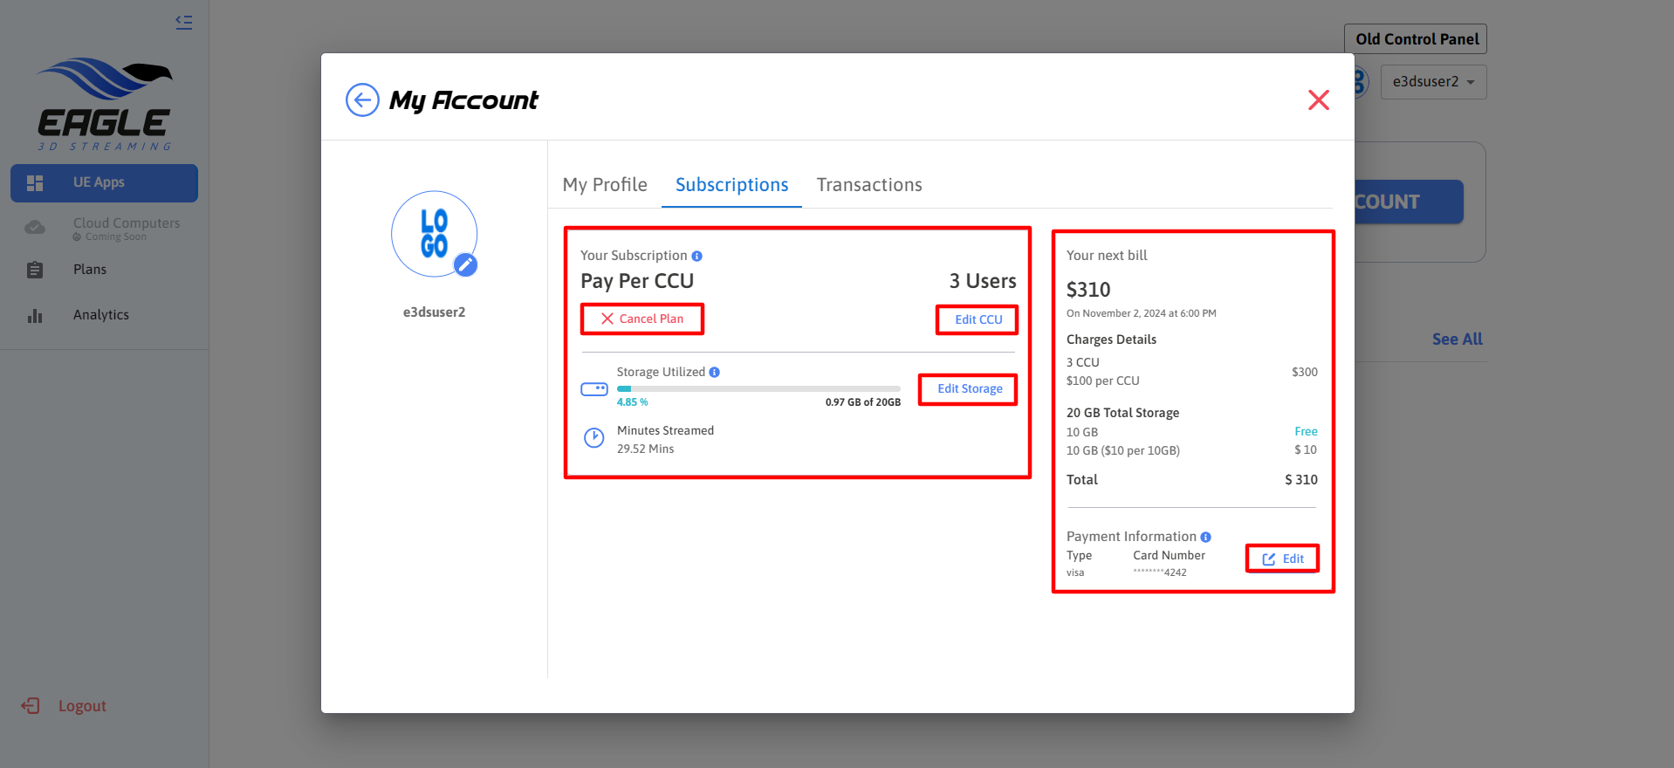Collapse the sidebar using the menu icon
This screenshot has width=1674, height=768.
[x=183, y=23]
